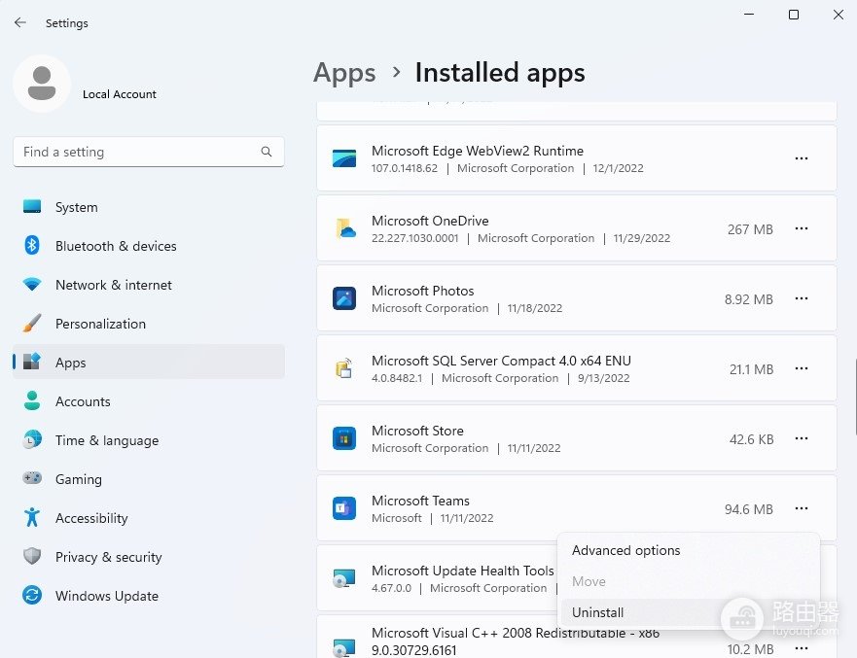Focus the Find a setting search box
This screenshot has height=658, width=857.
tap(149, 152)
